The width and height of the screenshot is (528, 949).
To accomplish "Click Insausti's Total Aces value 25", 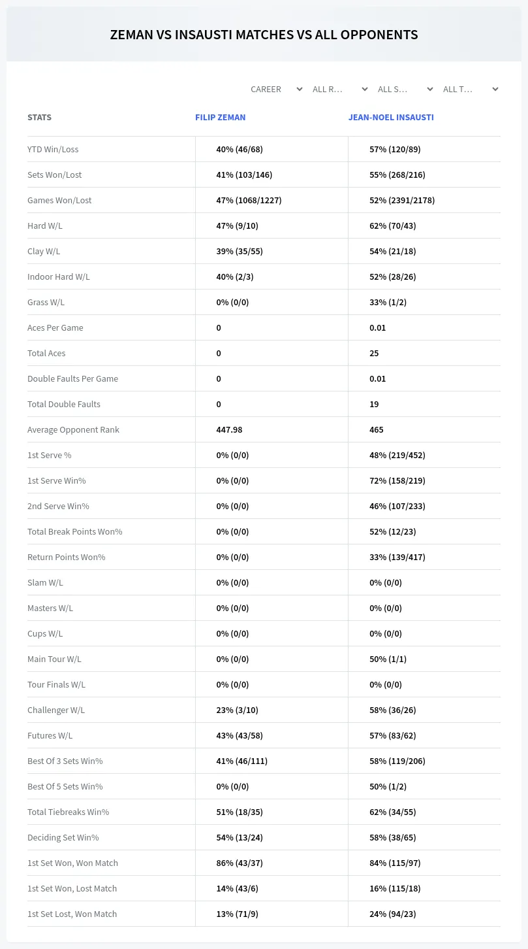I will click(374, 353).
